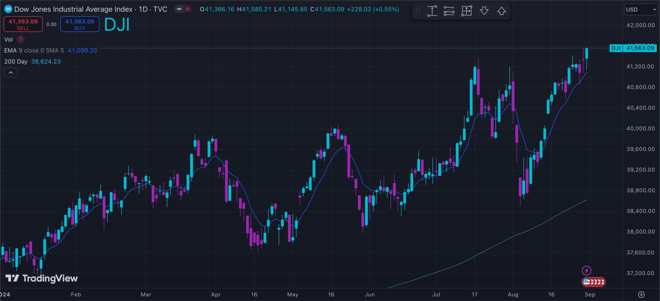Click the large DJI watermark text
The width and height of the screenshot is (660, 301).
(117, 25)
